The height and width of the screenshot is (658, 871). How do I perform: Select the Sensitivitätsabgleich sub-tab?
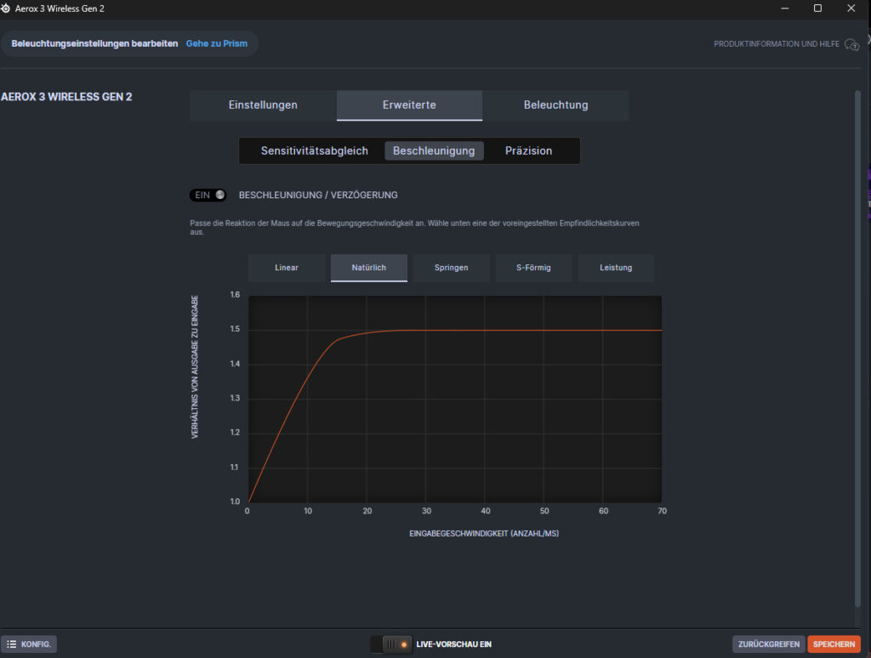314,151
